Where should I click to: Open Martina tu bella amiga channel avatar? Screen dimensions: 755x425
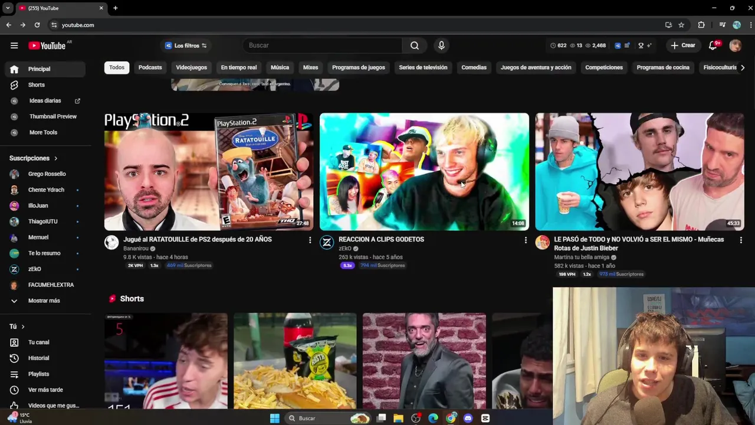(542, 242)
